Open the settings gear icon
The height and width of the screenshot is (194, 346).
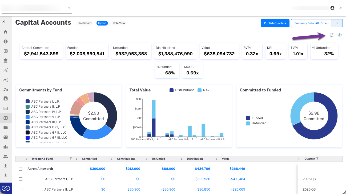click(340, 35)
